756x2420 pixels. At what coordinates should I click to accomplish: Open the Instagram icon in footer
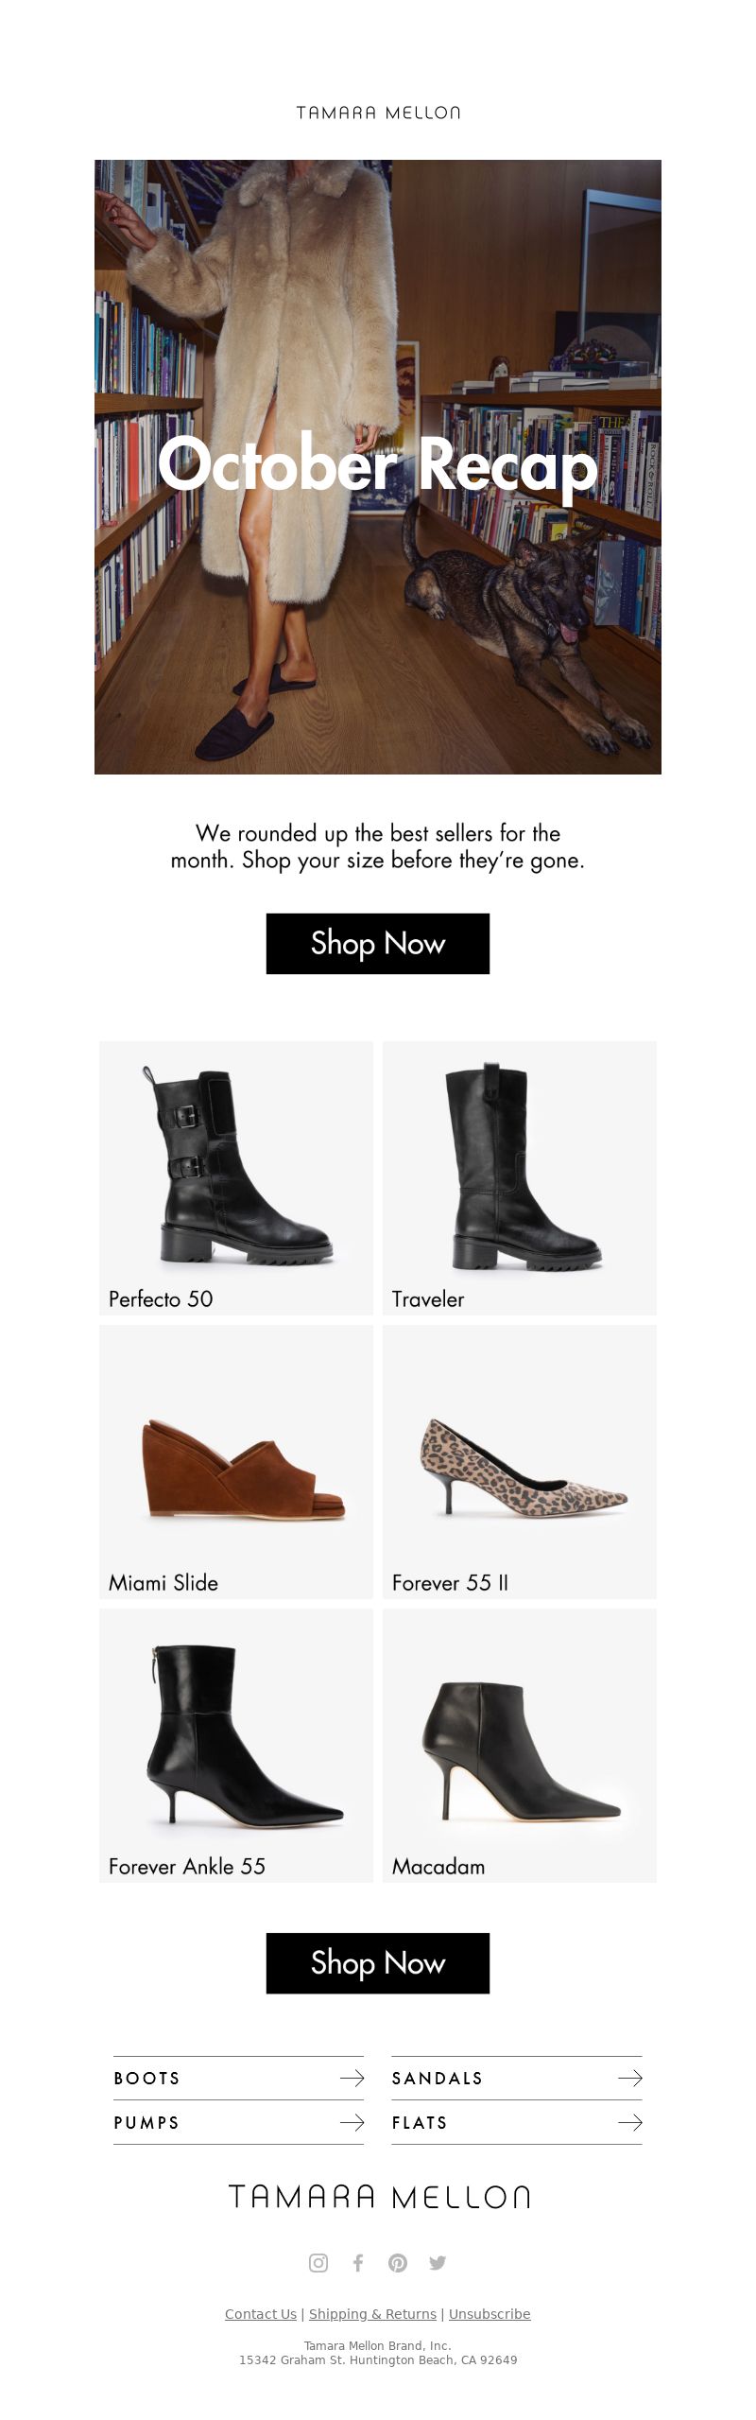(318, 2262)
